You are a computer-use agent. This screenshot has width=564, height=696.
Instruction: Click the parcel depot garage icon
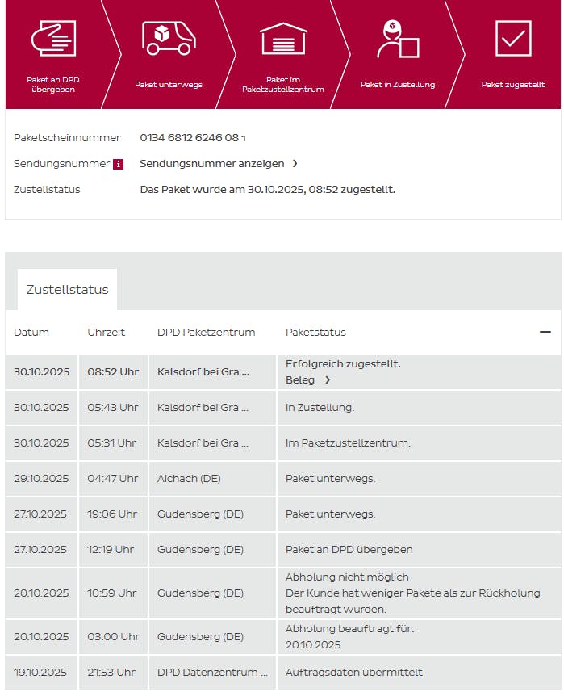[283, 38]
